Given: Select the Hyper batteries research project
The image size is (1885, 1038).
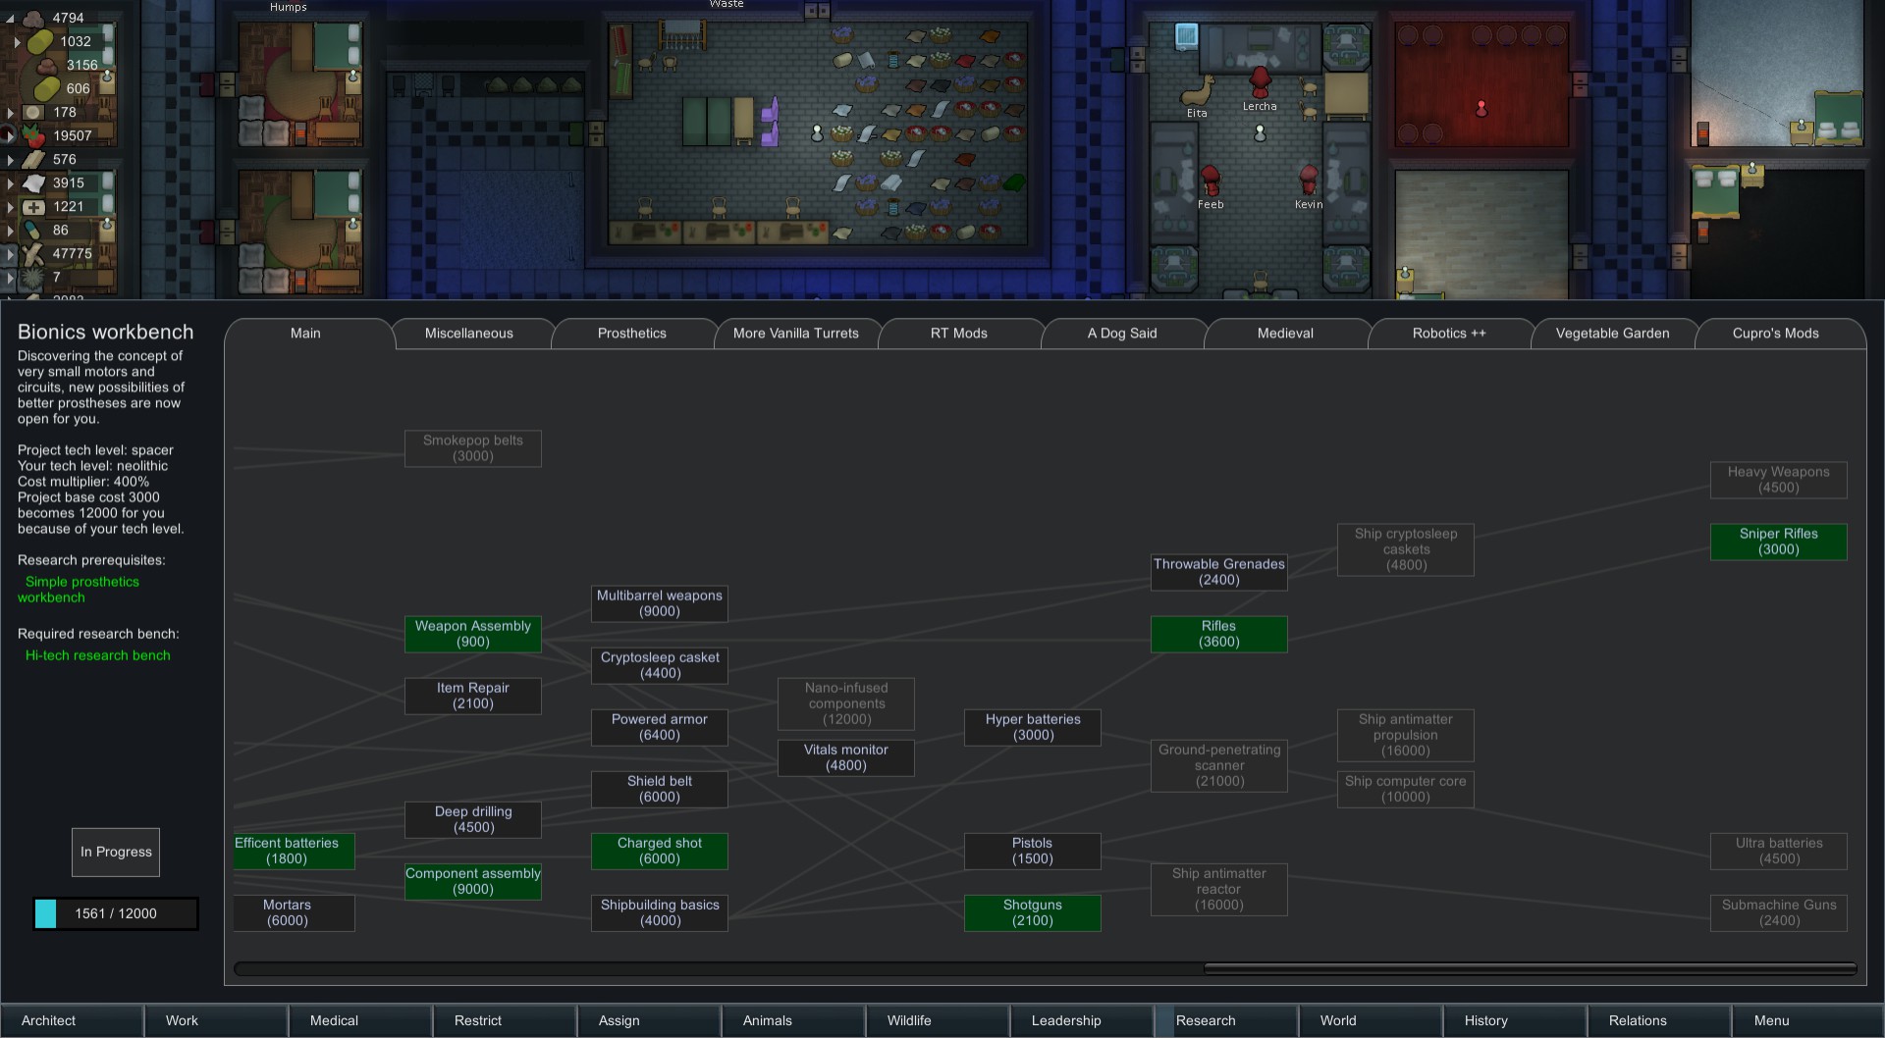Looking at the screenshot, I should pos(1033,727).
